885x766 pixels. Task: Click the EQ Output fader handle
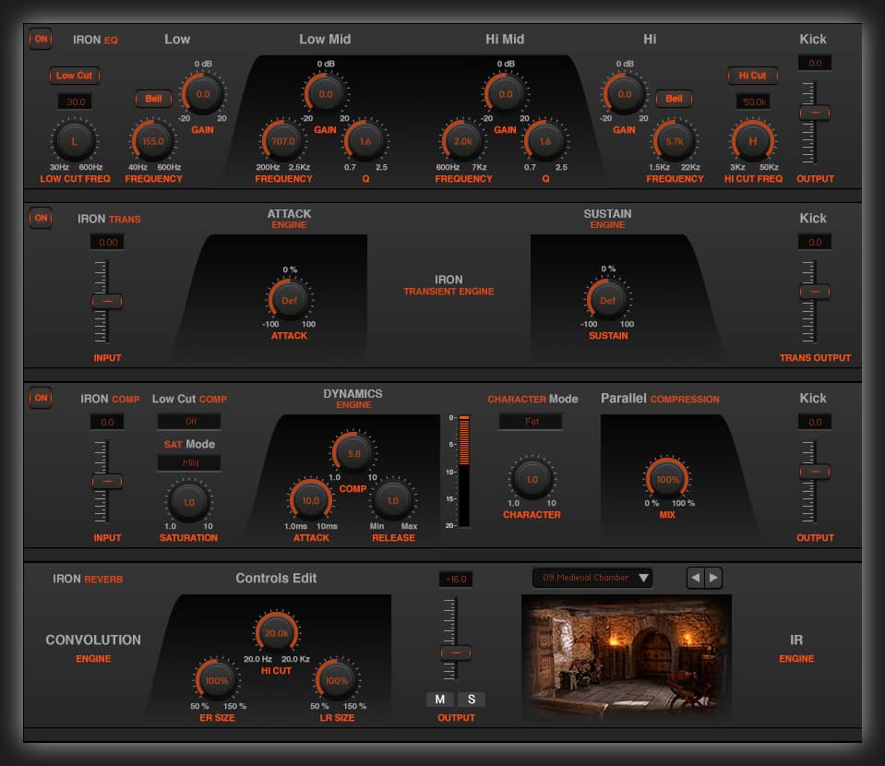(815, 113)
